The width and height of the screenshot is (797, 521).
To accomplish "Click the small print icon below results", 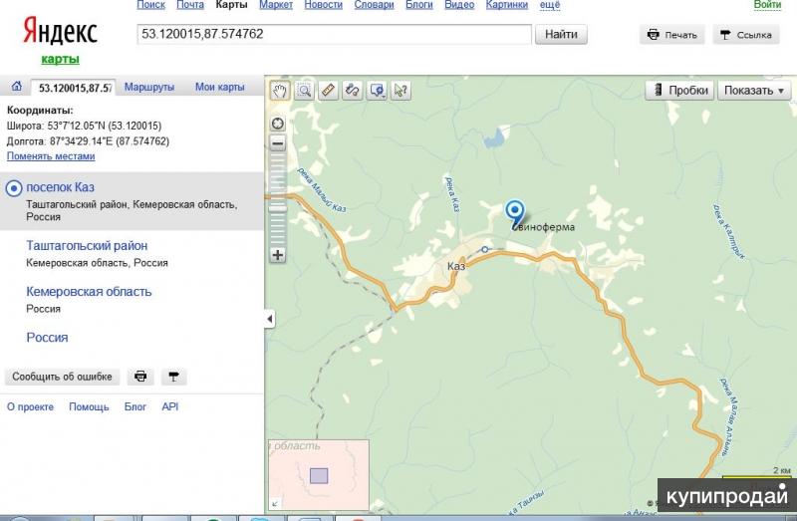I will tap(140, 377).
